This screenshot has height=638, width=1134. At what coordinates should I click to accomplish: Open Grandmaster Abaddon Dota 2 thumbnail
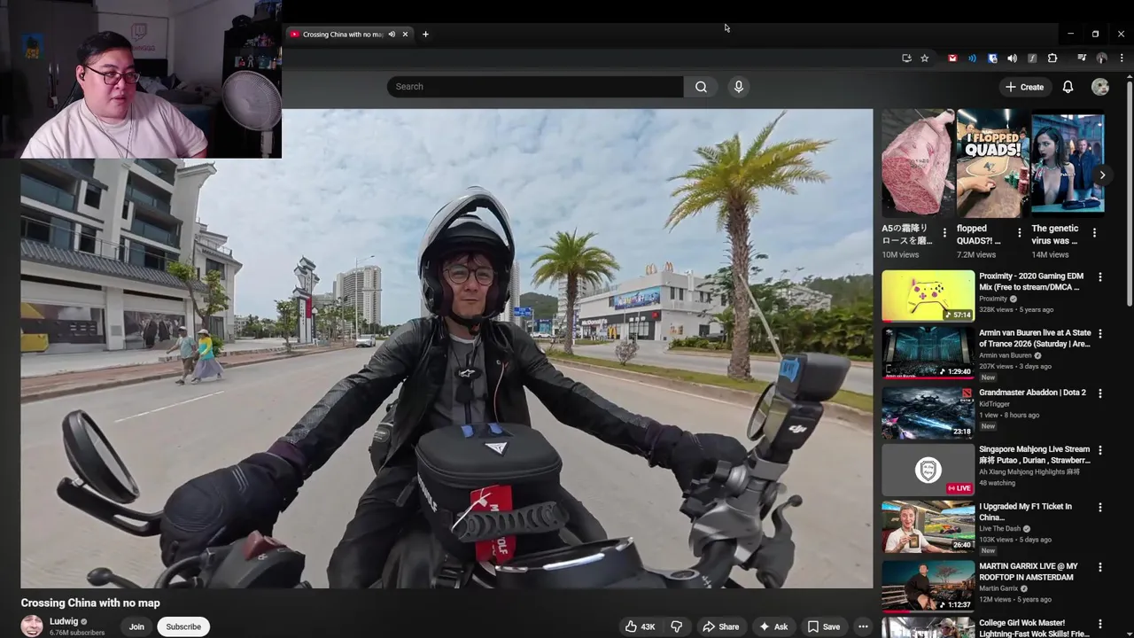coord(928,412)
